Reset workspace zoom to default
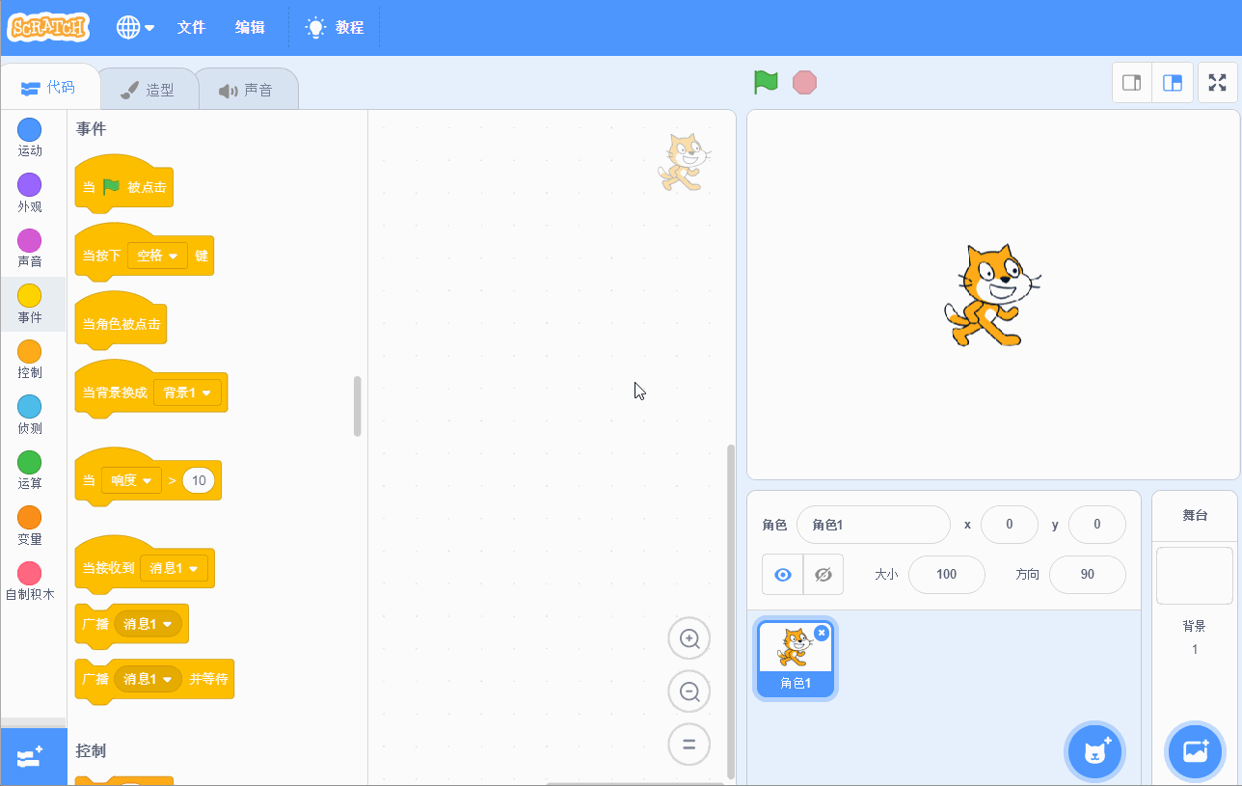 coord(689,745)
